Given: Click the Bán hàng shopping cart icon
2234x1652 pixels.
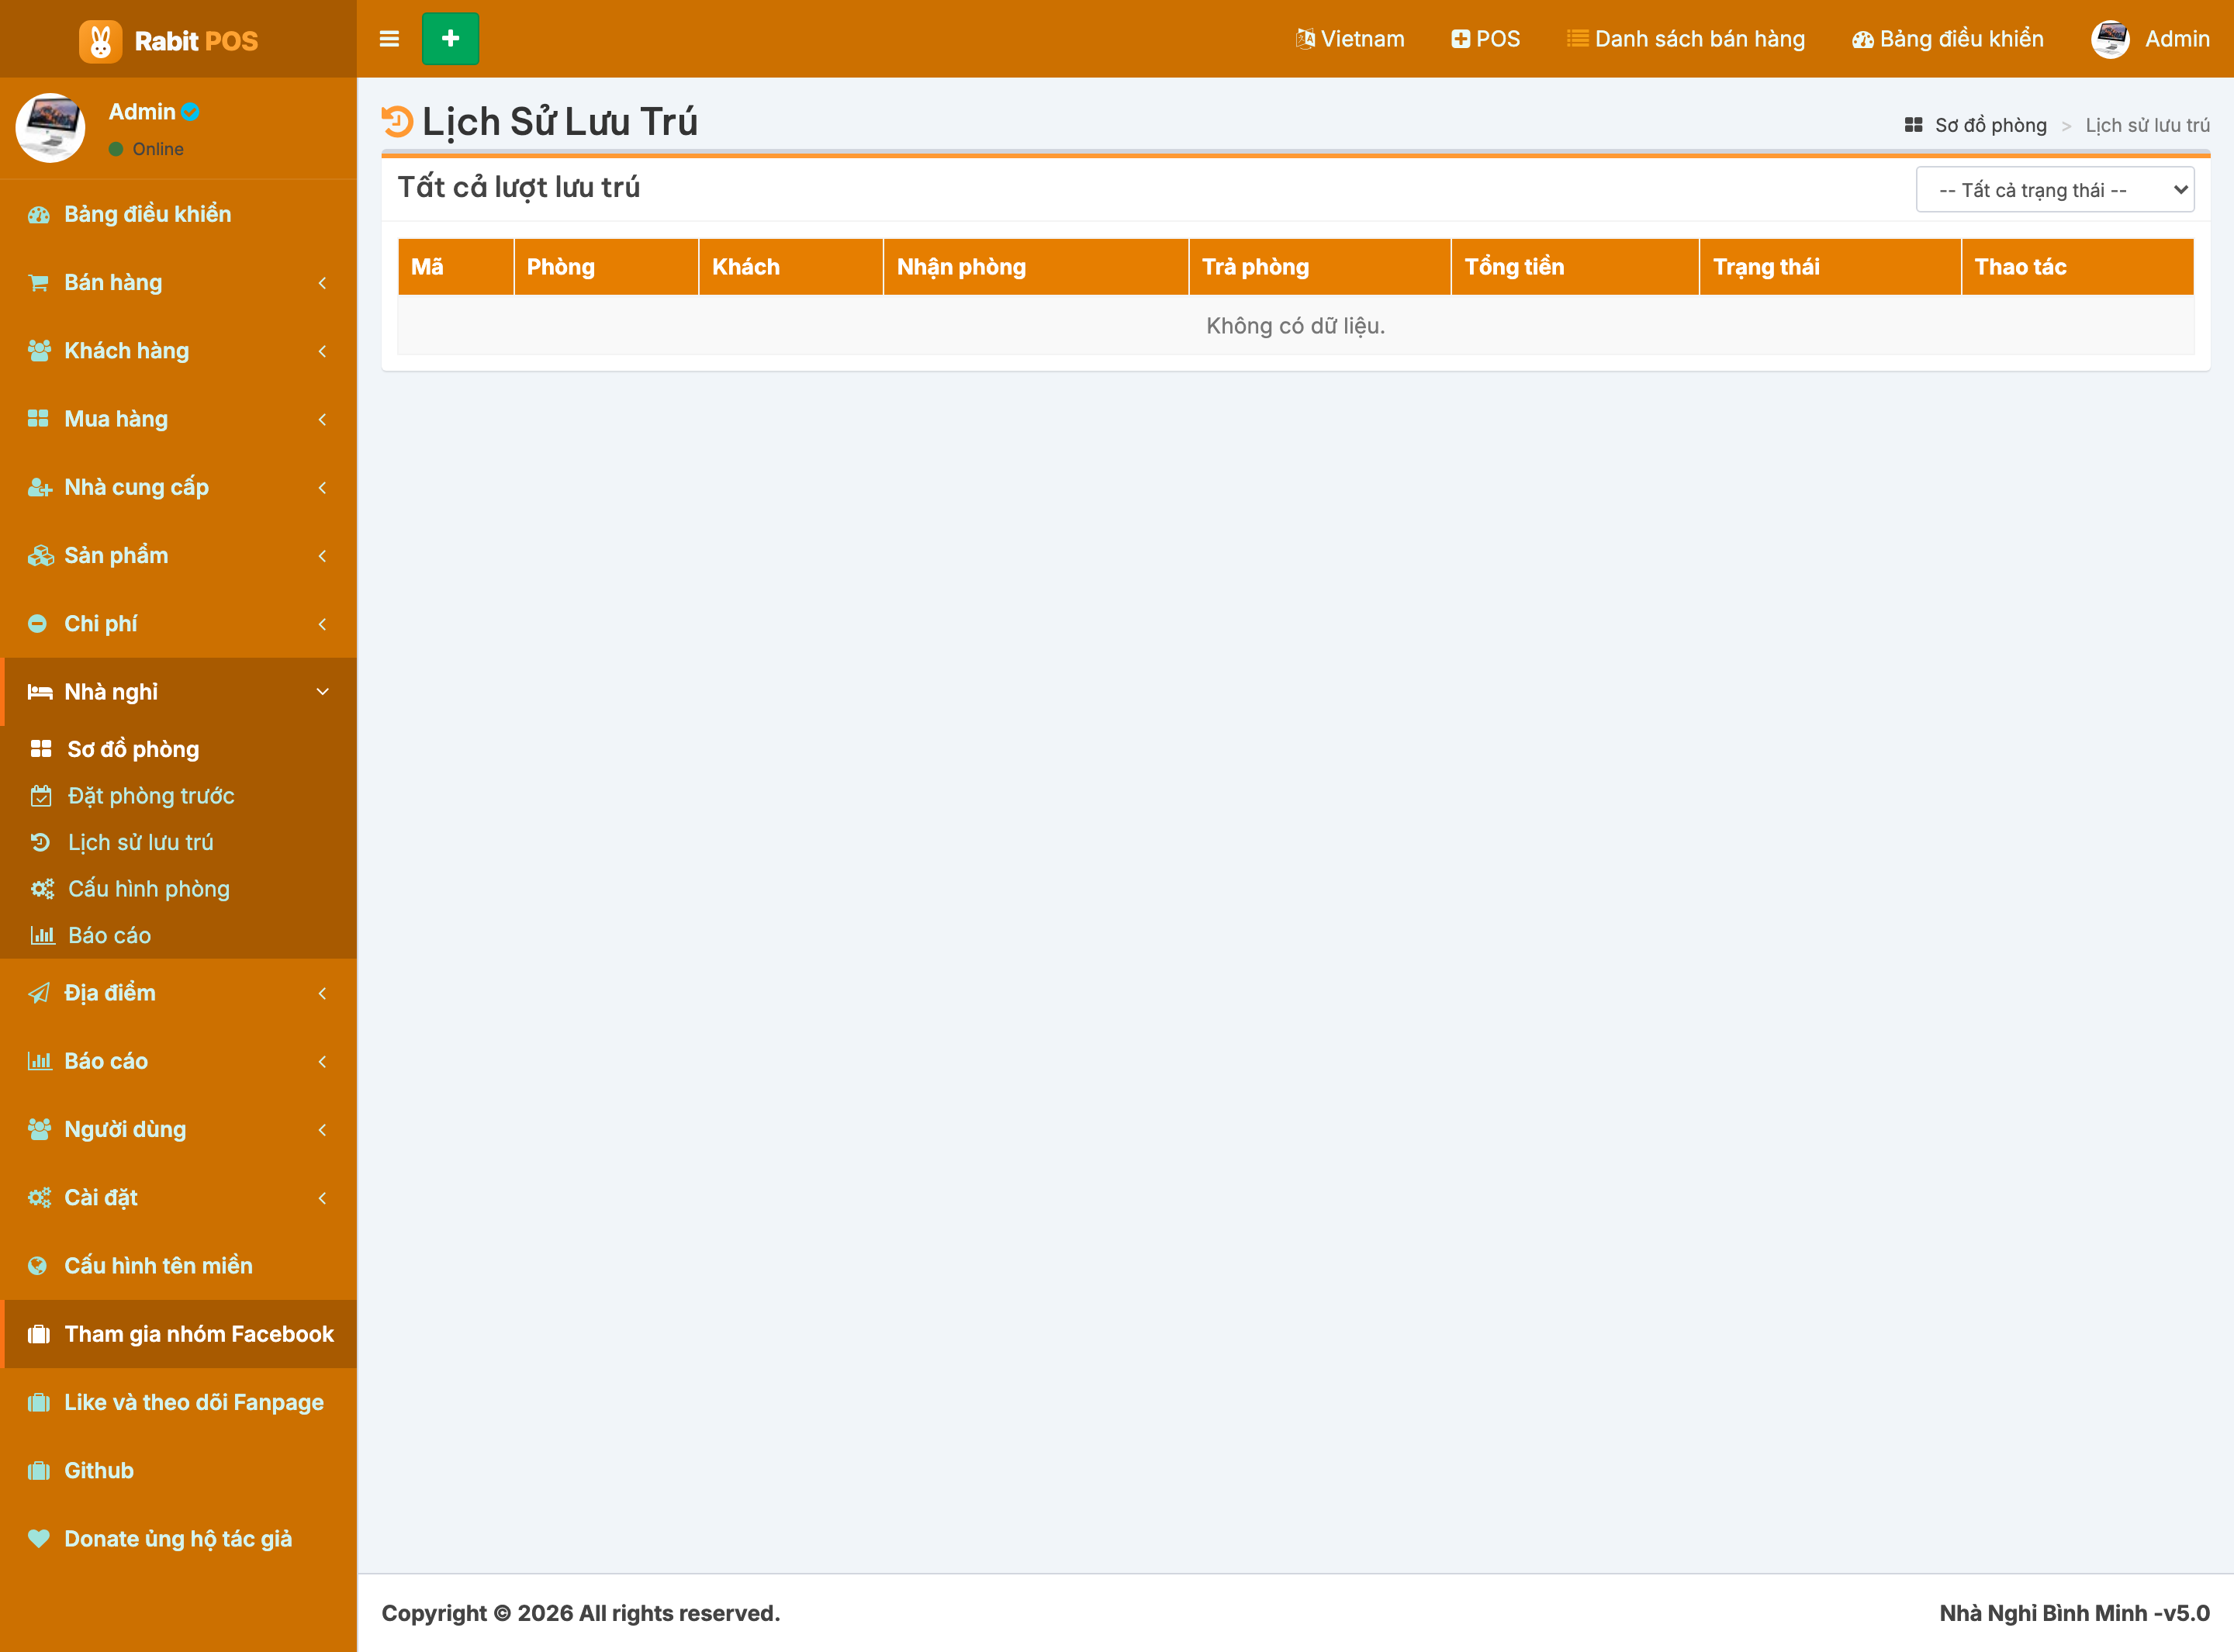Looking at the screenshot, I should click(38, 283).
